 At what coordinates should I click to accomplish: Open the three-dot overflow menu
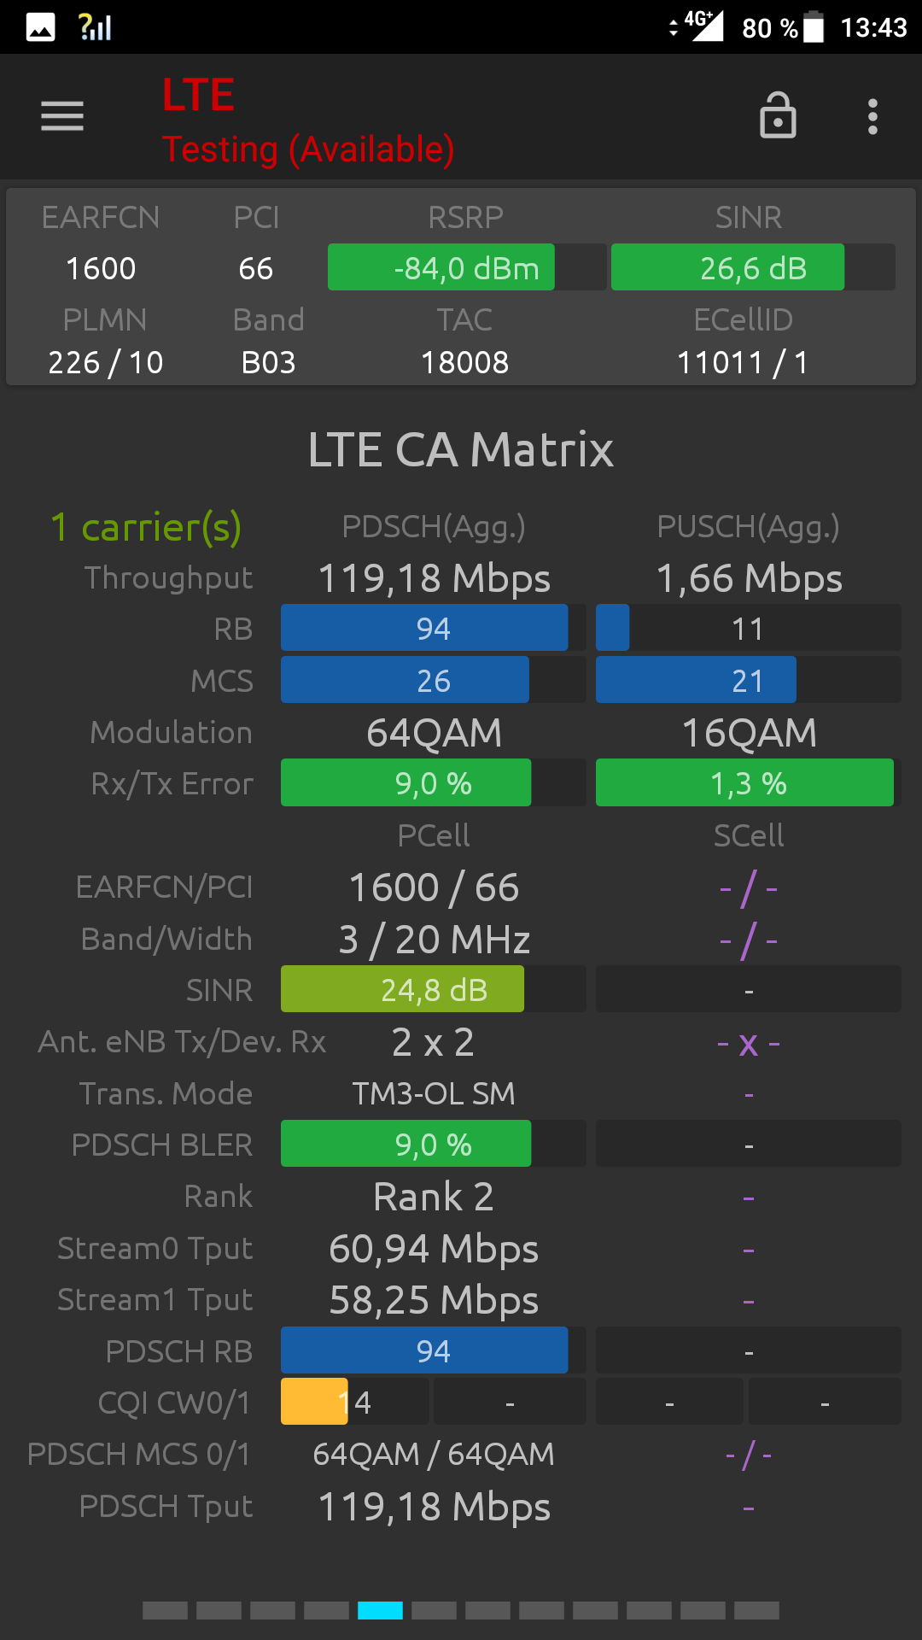[x=872, y=116]
